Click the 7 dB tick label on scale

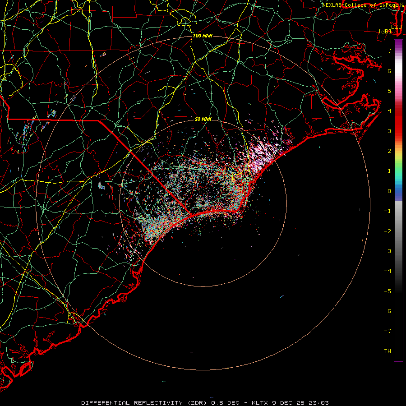click(389, 51)
